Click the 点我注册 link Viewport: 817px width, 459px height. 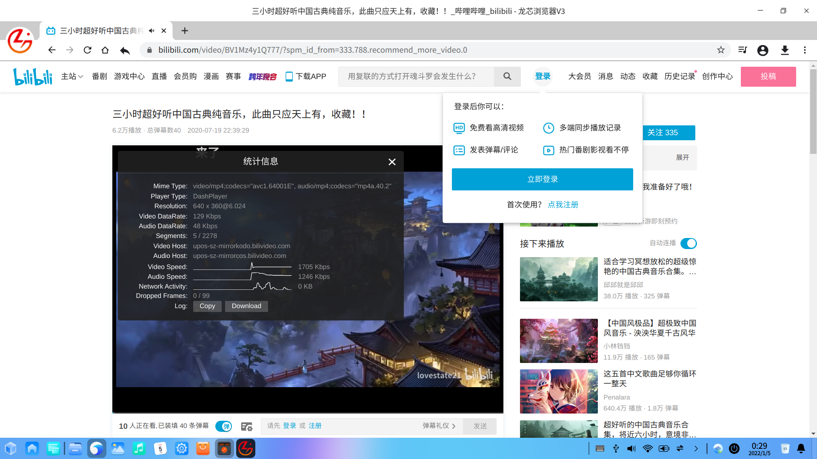point(563,205)
